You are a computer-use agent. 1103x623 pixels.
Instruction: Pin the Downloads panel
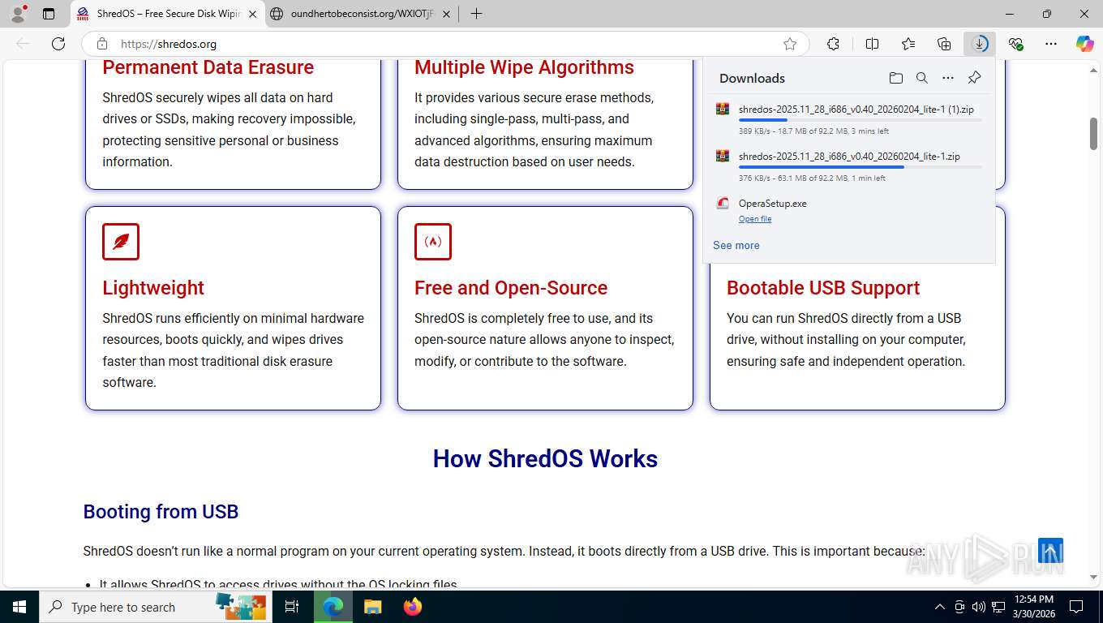coord(975,78)
